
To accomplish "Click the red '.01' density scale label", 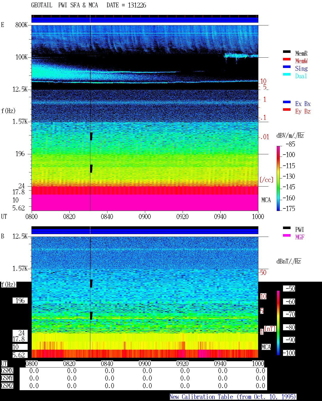I will point(264,137).
